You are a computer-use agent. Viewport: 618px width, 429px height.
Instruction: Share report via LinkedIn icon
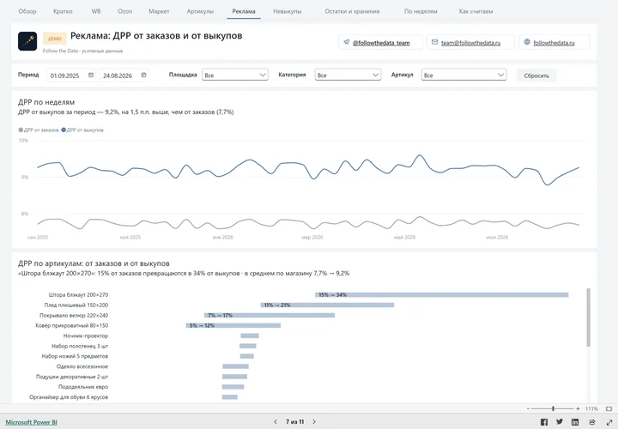[x=575, y=422]
